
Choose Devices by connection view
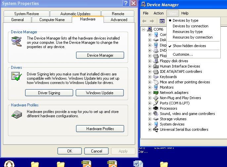coord(191,26)
